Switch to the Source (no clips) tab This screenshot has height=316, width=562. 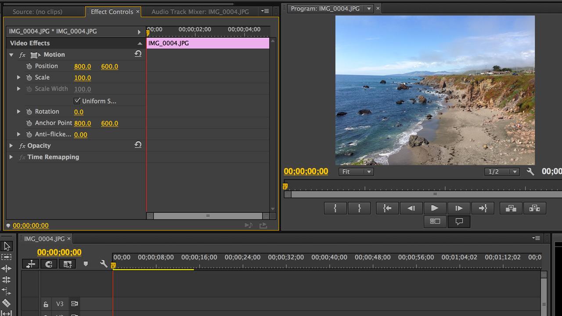click(x=37, y=12)
